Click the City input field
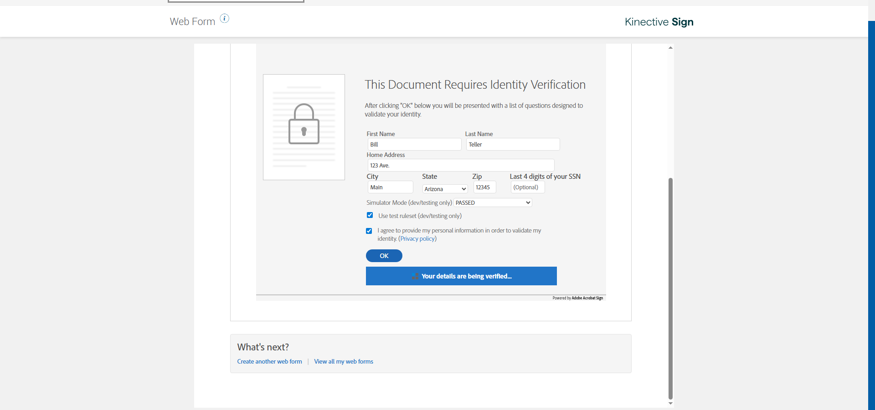875x410 pixels. [x=390, y=187]
